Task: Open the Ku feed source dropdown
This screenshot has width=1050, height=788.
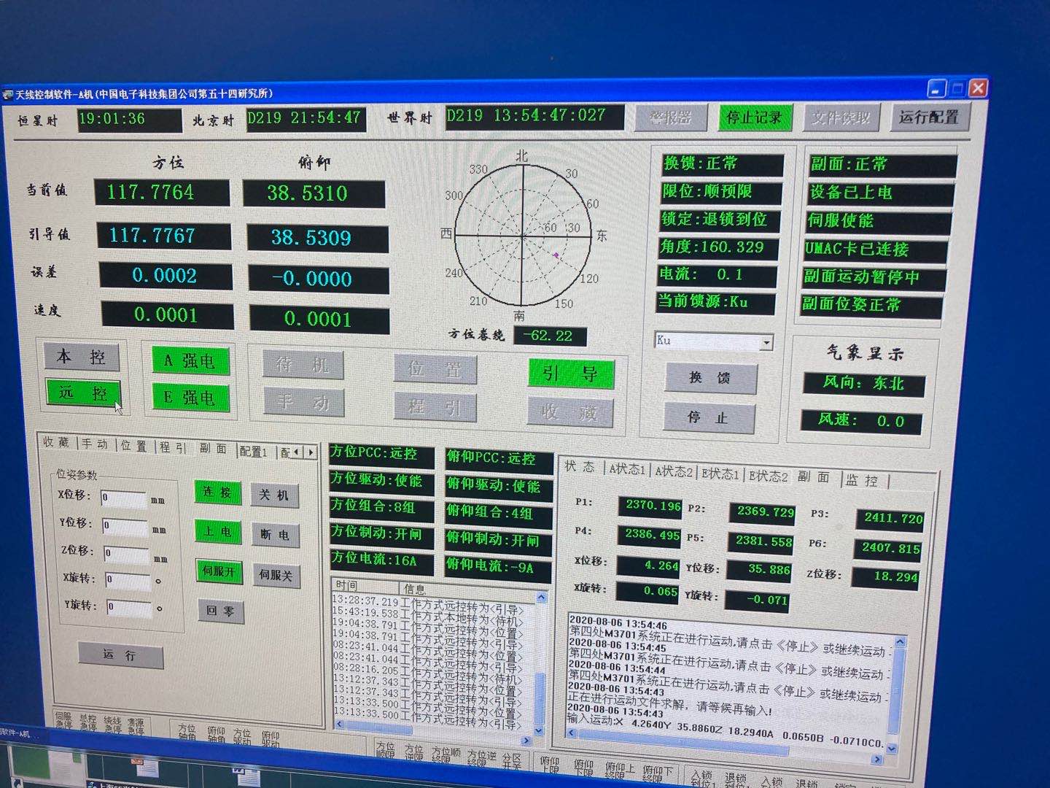Action: [766, 342]
